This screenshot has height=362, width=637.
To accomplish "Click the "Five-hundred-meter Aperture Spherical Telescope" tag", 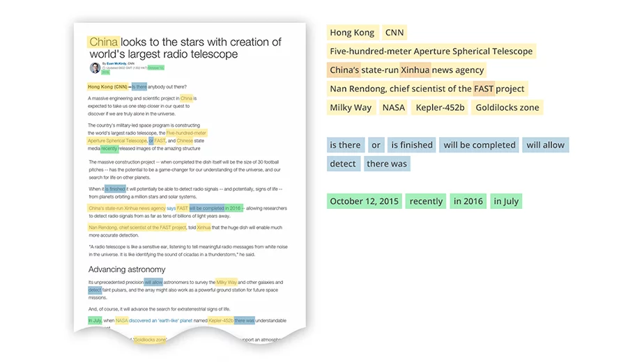I will [431, 51].
